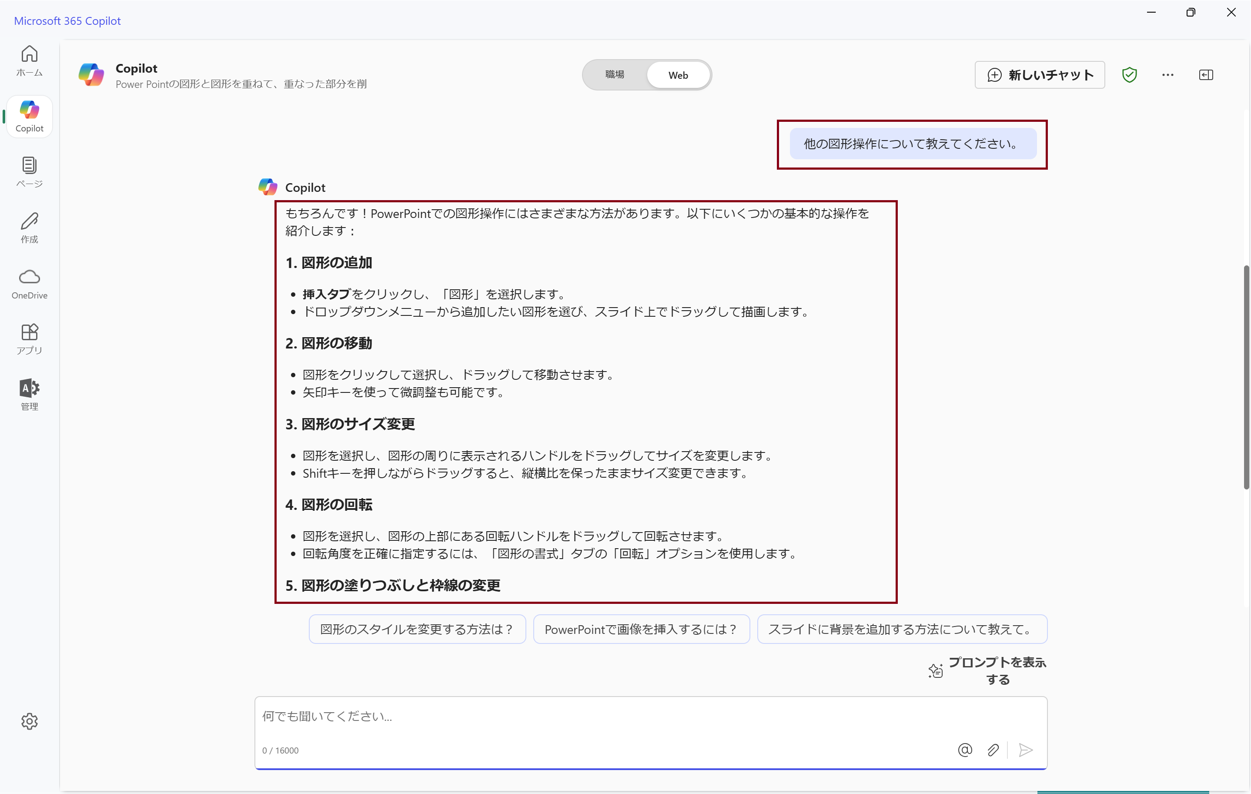Click the heading 5. 図形の塗りつぶしと枠線の変更
This screenshot has height=794, width=1251.
(393, 586)
